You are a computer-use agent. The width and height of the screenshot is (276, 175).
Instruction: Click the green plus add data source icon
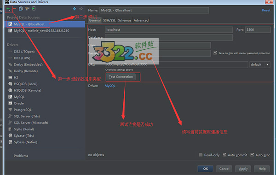click(8, 9)
